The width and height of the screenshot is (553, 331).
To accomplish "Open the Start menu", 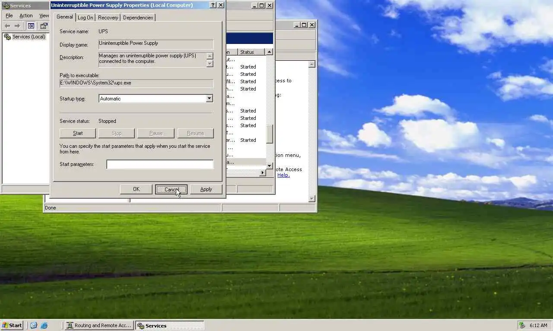I will [12, 325].
